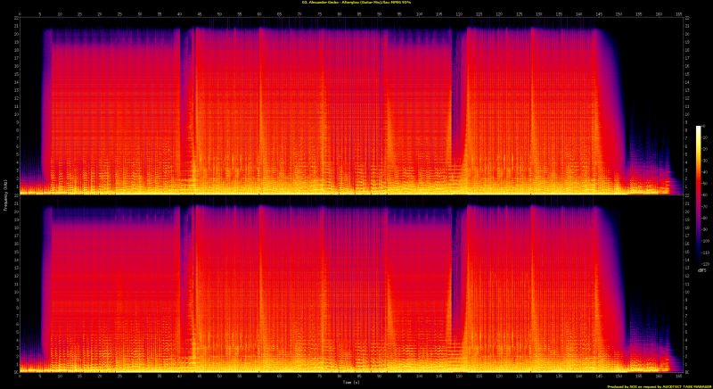Click the dBFS color scale bar
Image resolution: width=713 pixels, height=389 pixels.
(699, 194)
